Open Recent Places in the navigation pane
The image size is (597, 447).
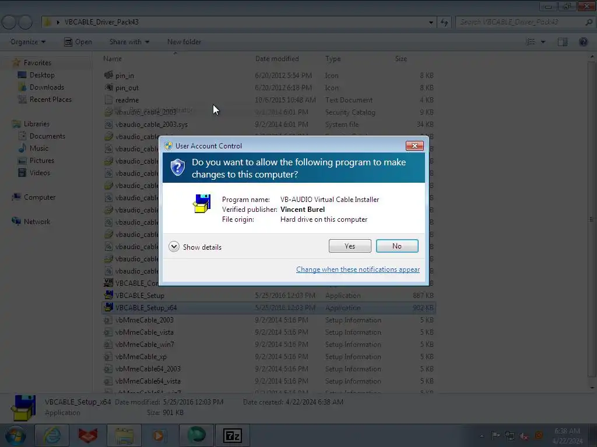(45, 99)
